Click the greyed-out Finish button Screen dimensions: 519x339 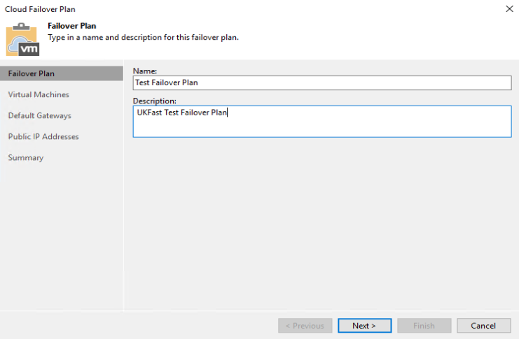tap(424, 326)
